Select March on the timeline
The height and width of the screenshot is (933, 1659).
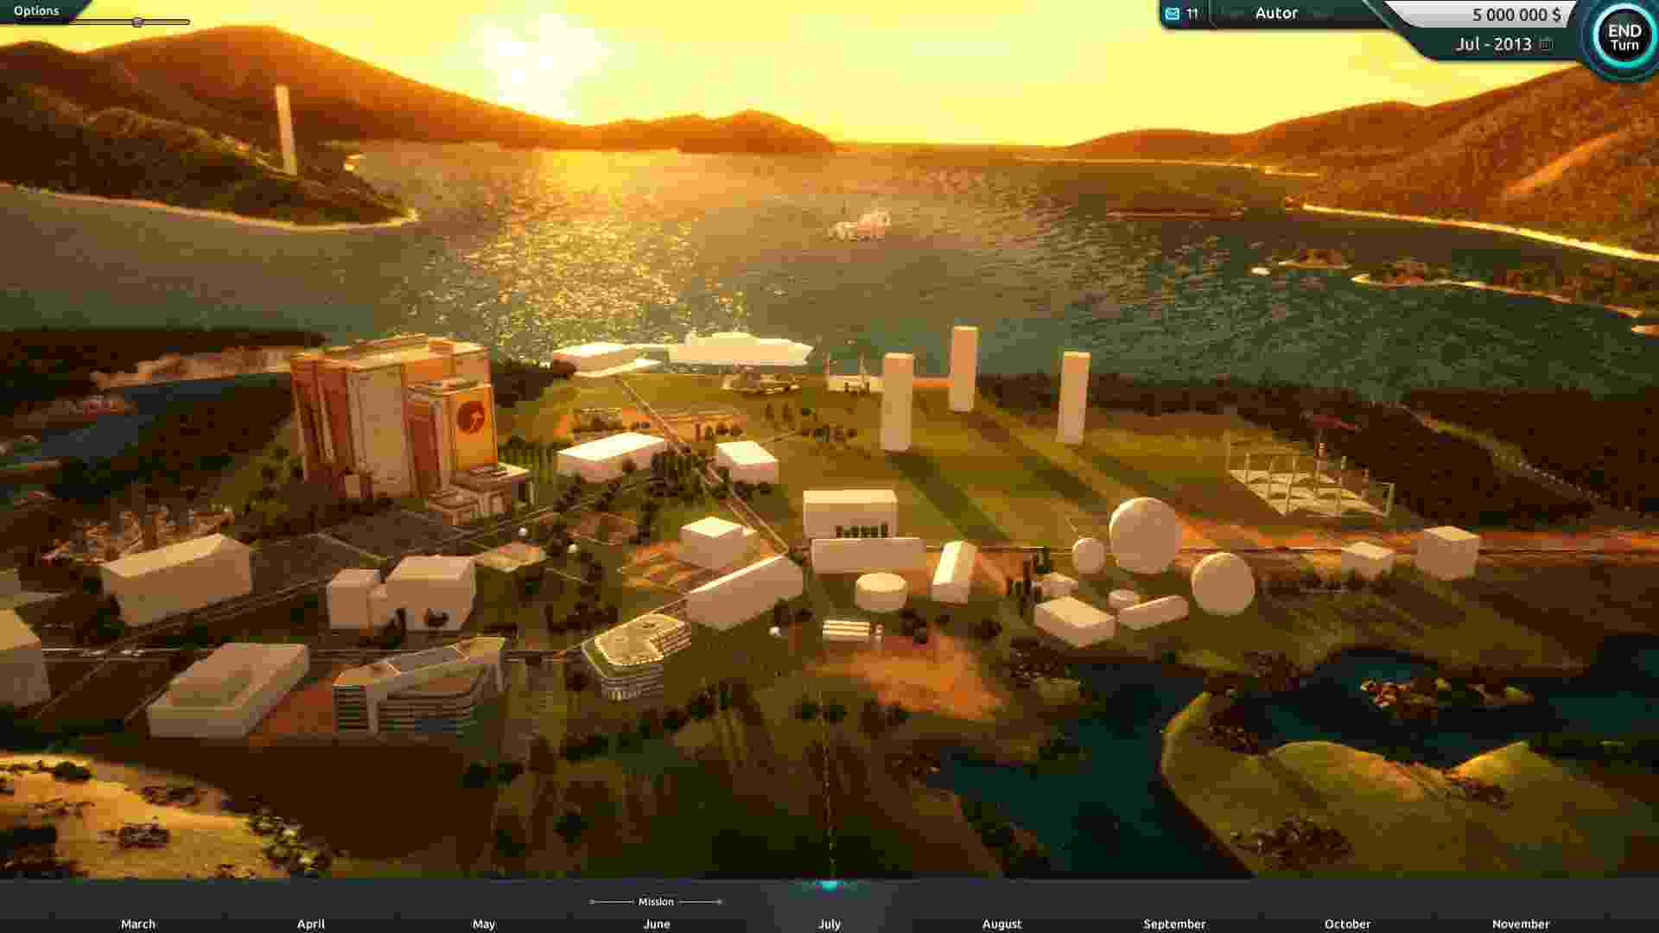(138, 923)
